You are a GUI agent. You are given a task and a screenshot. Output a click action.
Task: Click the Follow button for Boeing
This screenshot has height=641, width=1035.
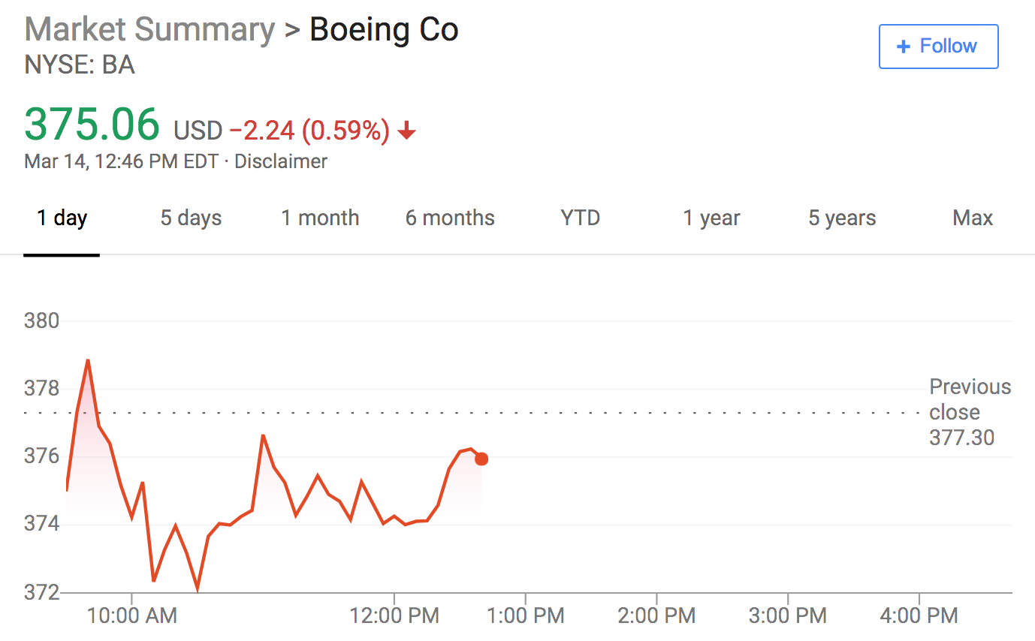point(938,47)
